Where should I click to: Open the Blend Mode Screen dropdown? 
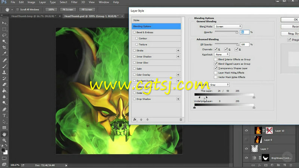[x=228, y=27]
